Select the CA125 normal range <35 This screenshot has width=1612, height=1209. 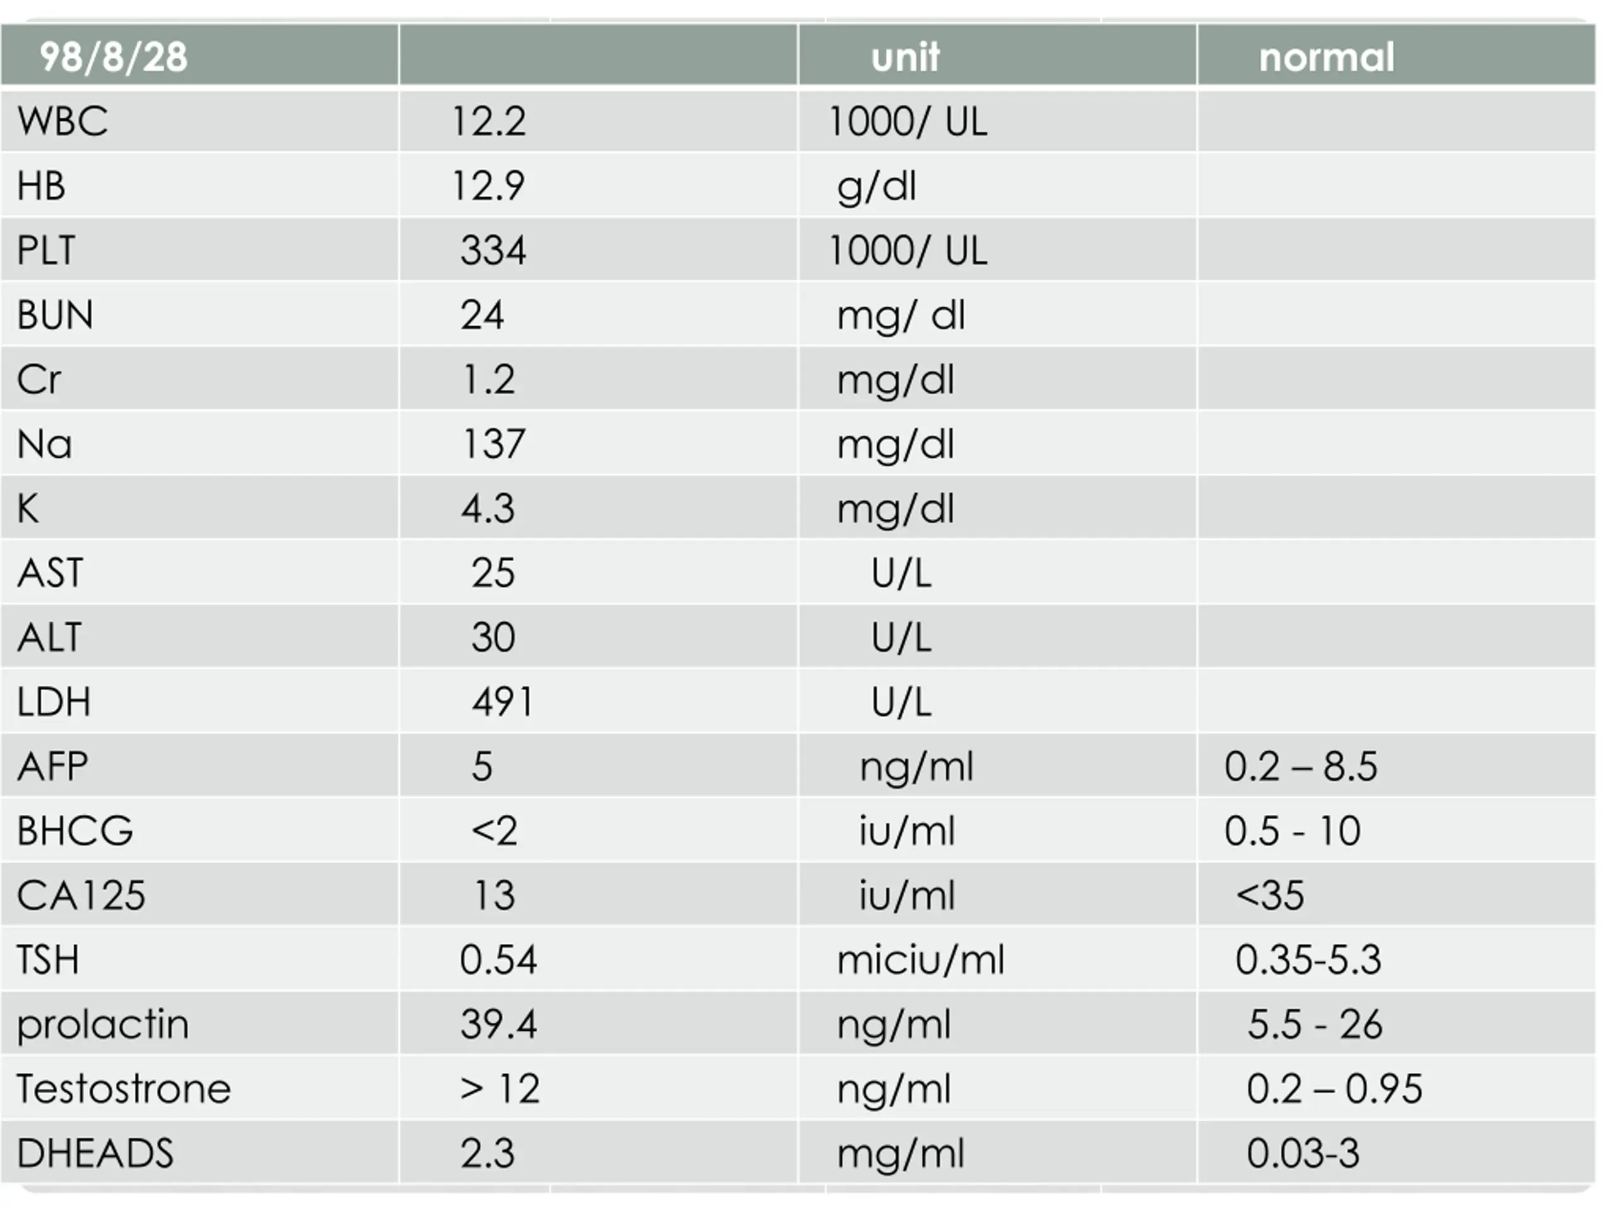(x=1269, y=895)
